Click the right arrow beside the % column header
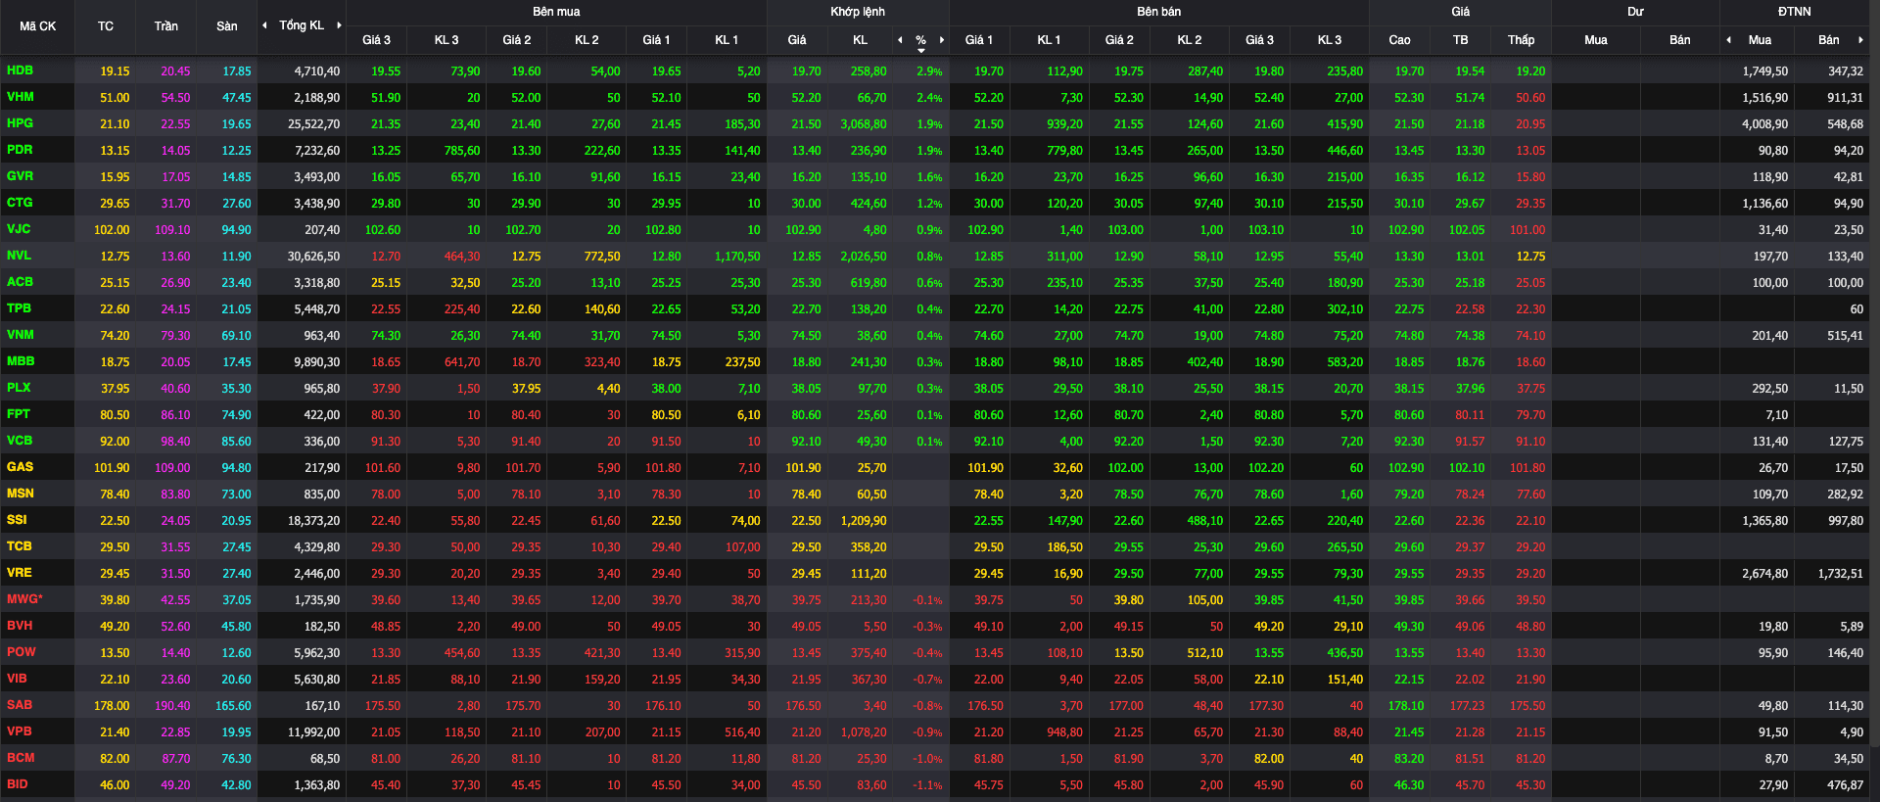 (x=942, y=40)
